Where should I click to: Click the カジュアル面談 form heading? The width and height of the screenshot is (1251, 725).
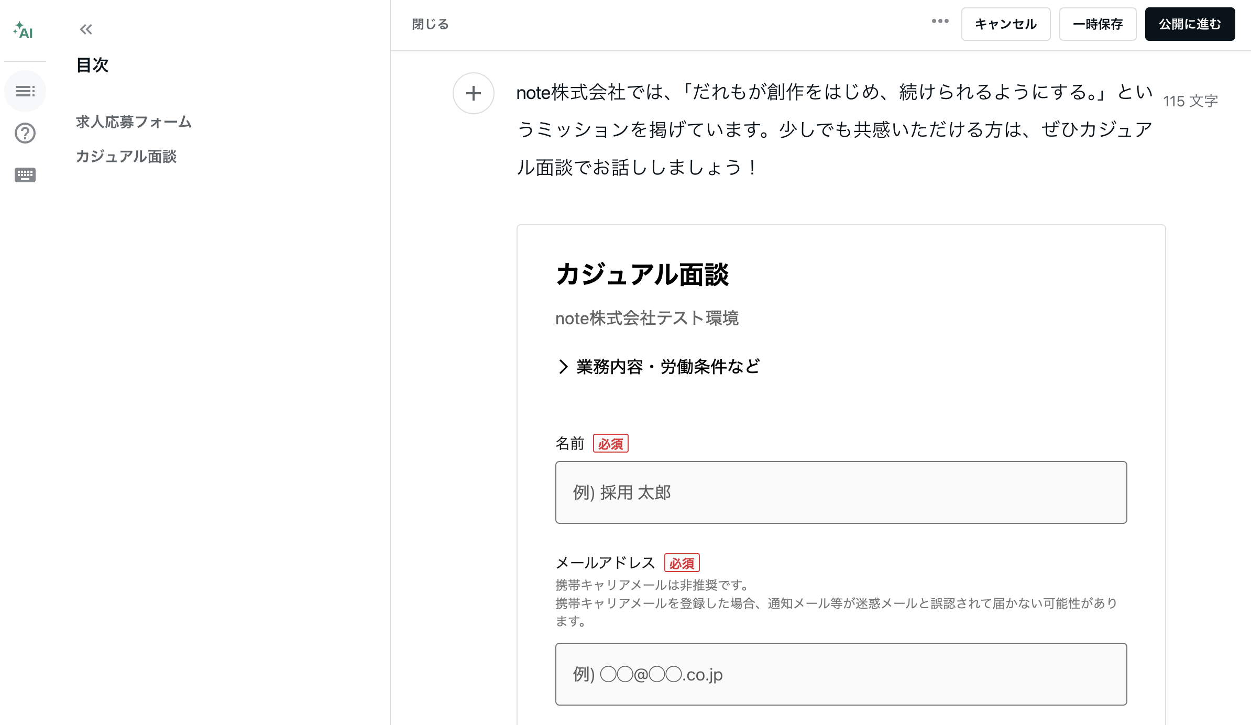(x=642, y=274)
